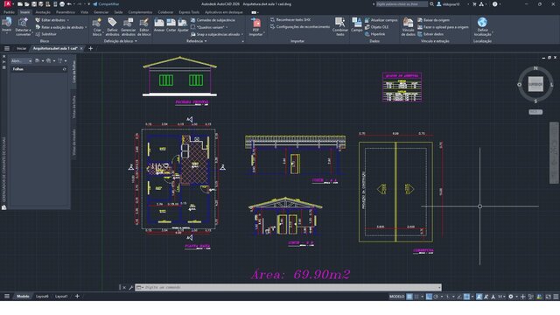Switch to the Anotação ribbon tab
The width and height of the screenshot is (560, 315).
43,12
